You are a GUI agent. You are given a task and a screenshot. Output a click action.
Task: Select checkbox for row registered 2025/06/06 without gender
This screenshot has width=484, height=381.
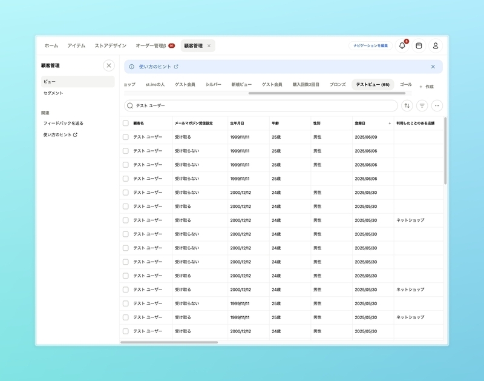point(126,179)
